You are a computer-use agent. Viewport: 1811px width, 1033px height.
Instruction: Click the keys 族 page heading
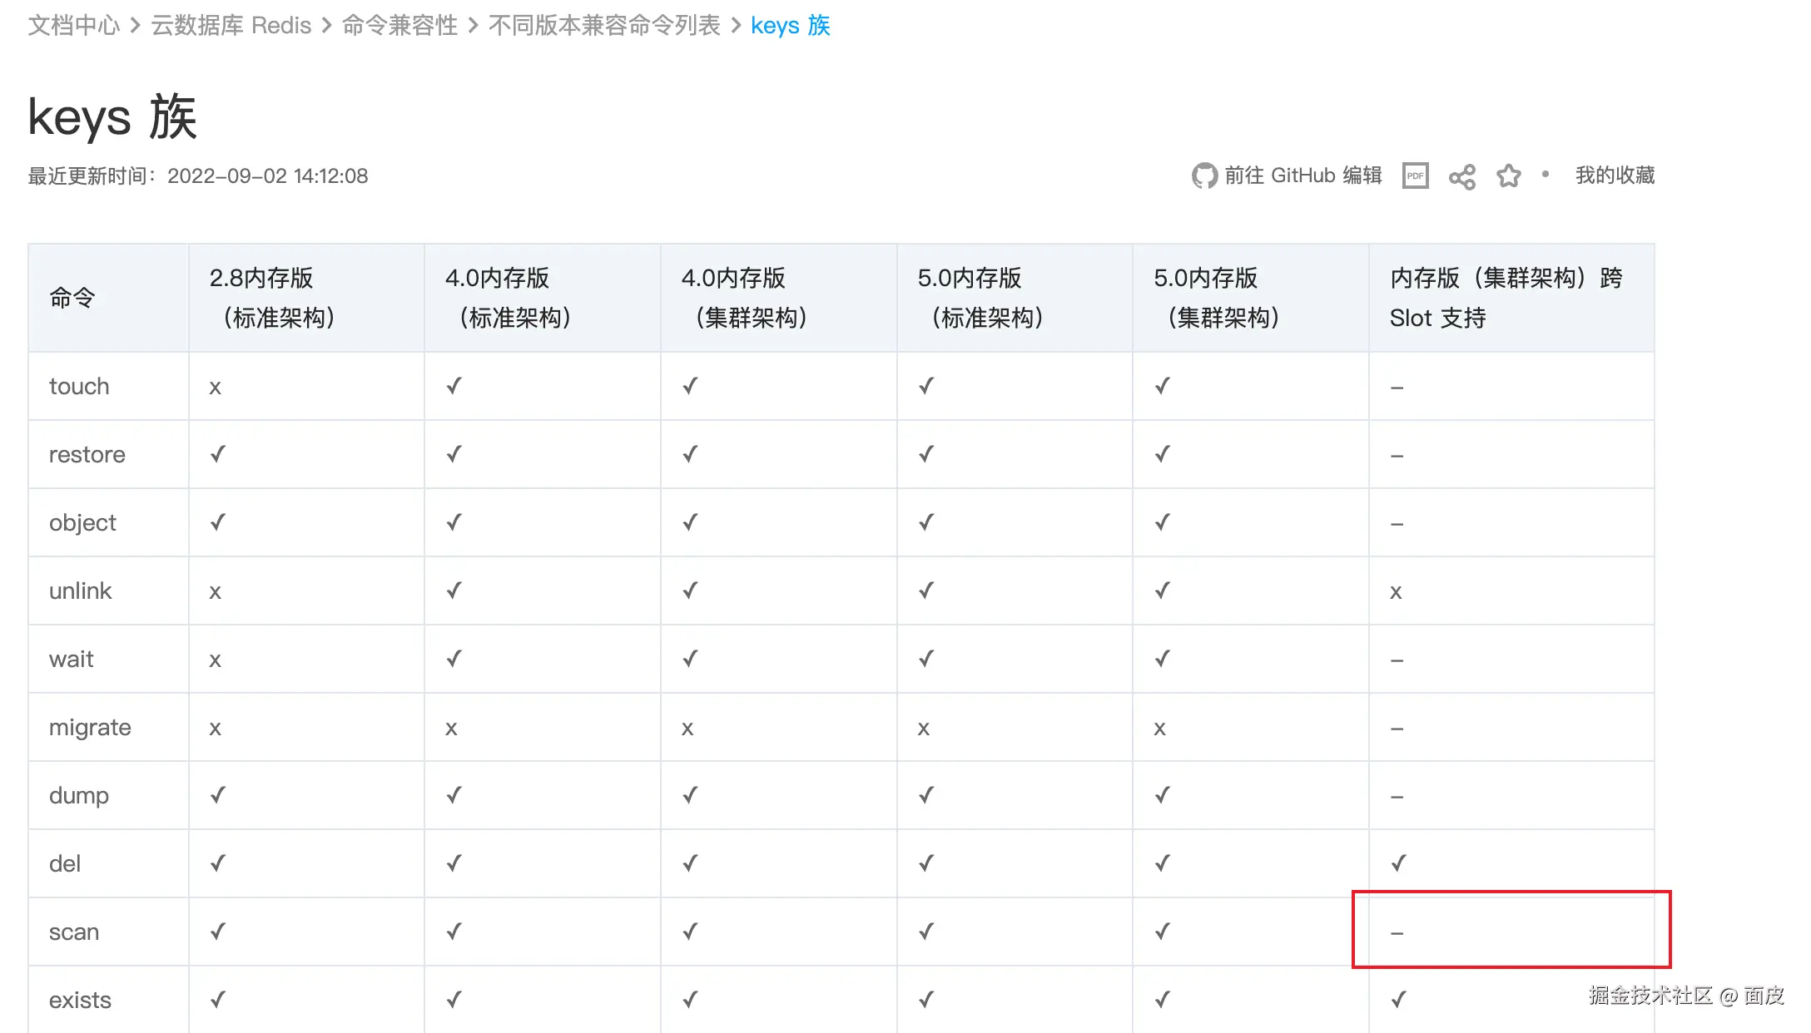click(x=112, y=116)
